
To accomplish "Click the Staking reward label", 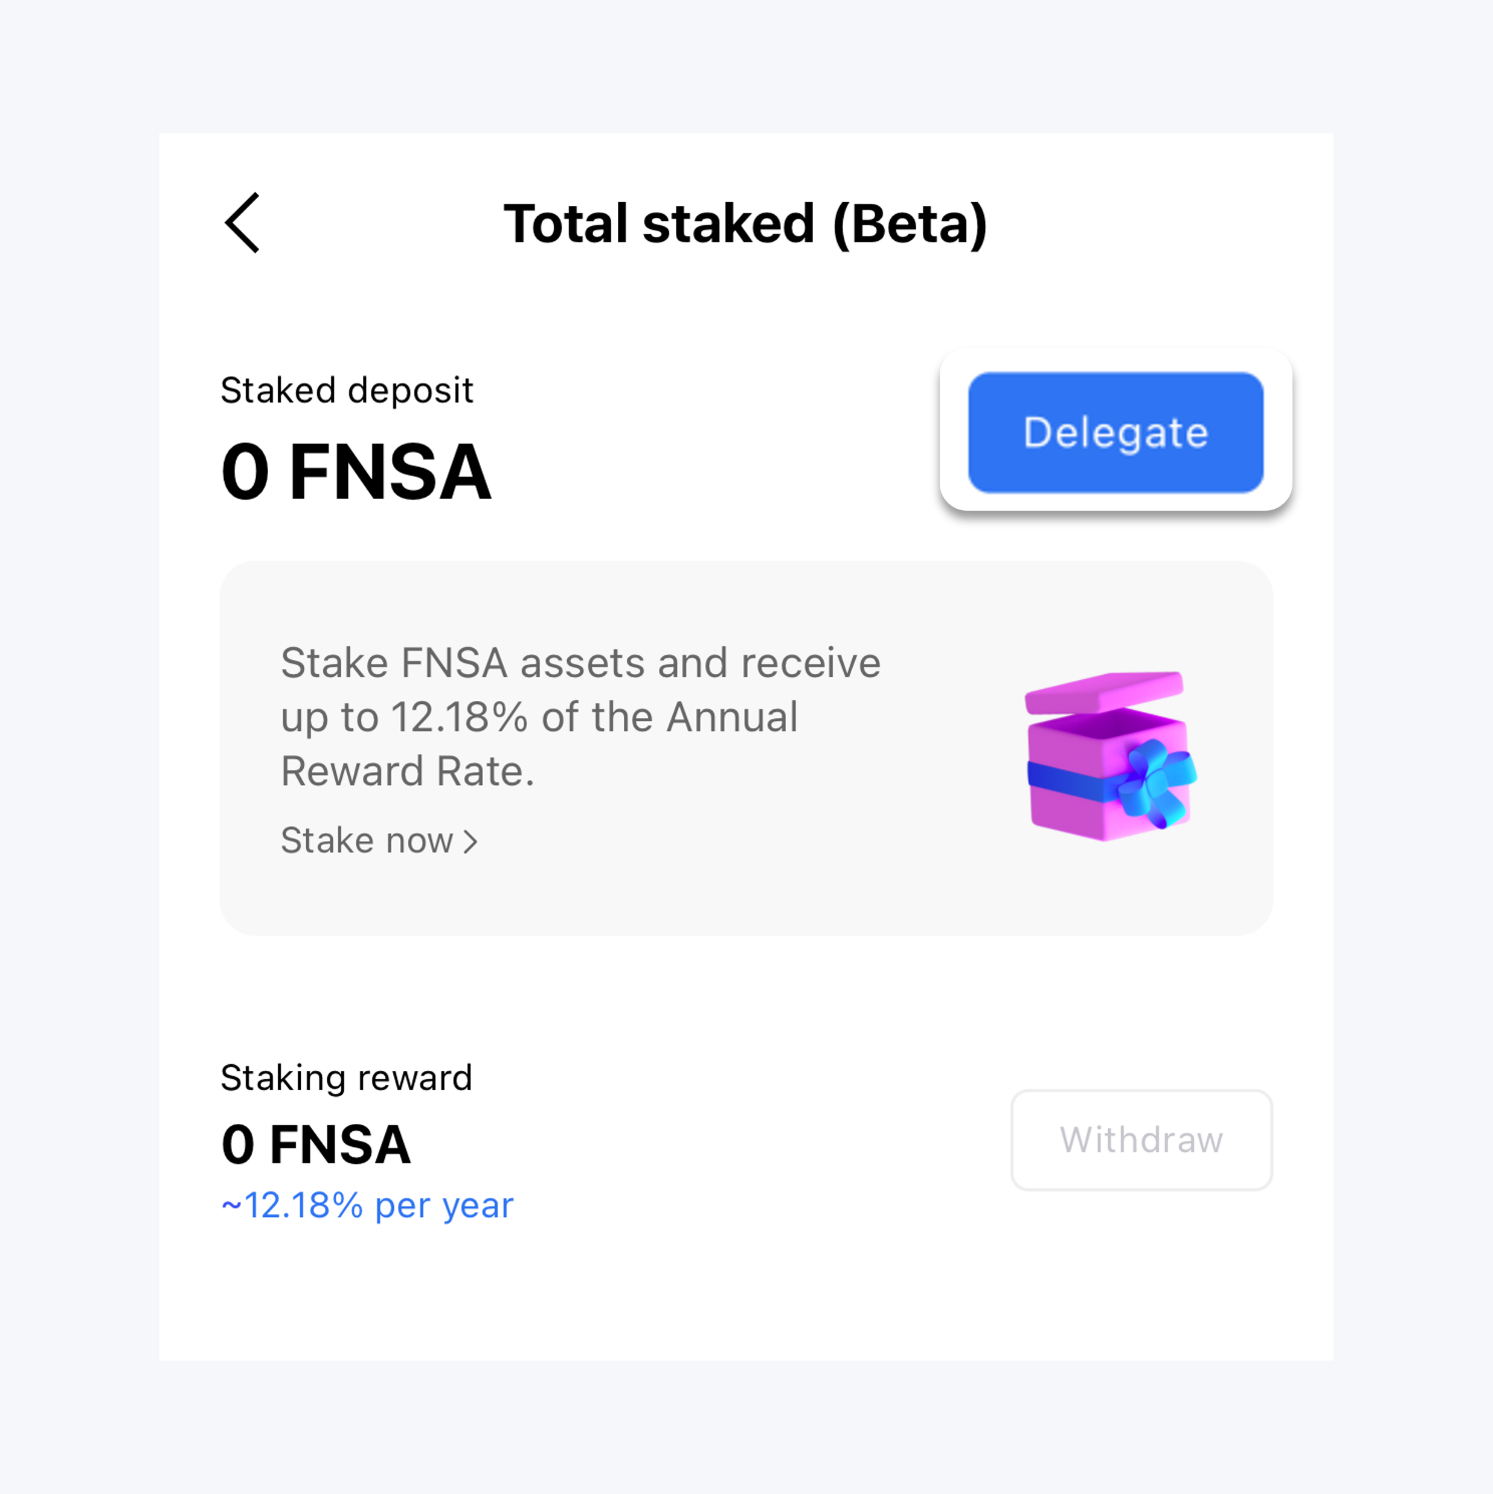I will click(346, 1078).
